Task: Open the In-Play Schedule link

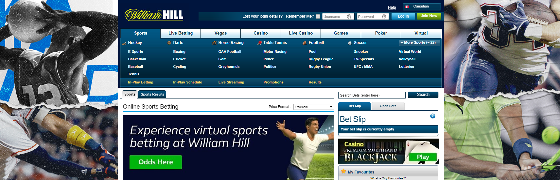Action: click(187, 82)
